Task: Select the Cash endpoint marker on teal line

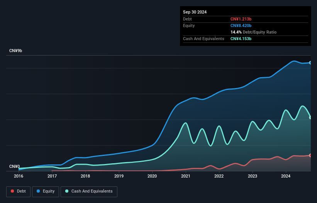Action: [x=310, y=118]
